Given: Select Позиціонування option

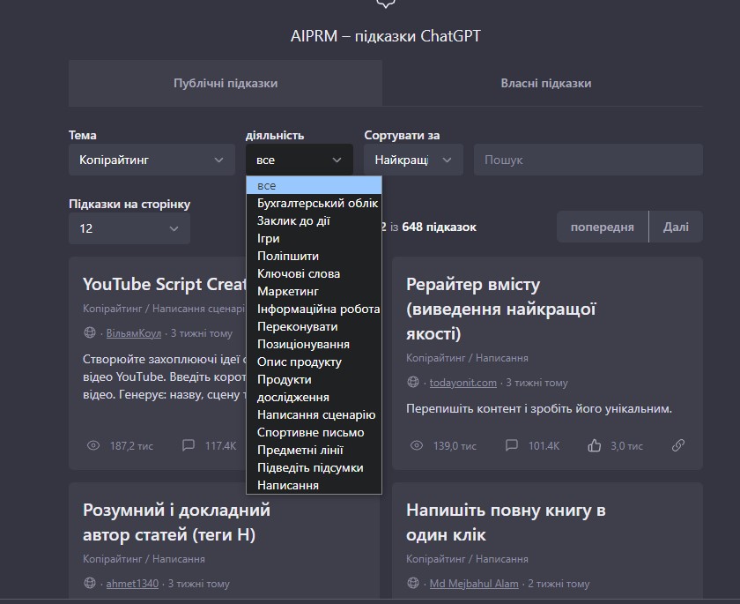Looking at the screenshot, I should (314, 344).
